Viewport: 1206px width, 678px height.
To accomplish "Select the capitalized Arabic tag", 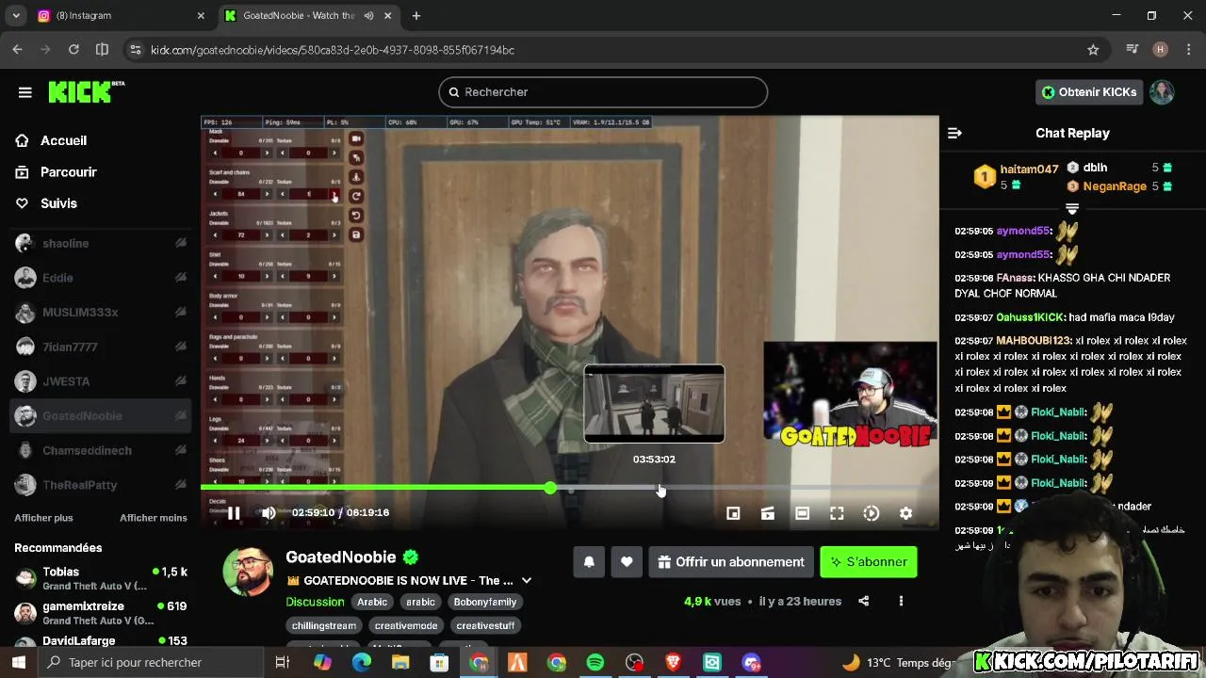I will point(372,602).
